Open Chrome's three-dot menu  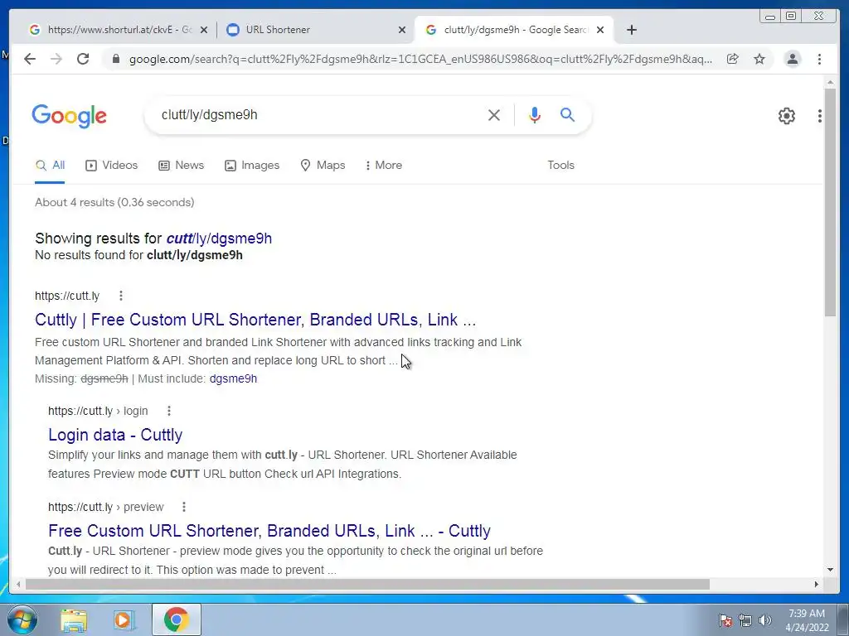[819, 59]
